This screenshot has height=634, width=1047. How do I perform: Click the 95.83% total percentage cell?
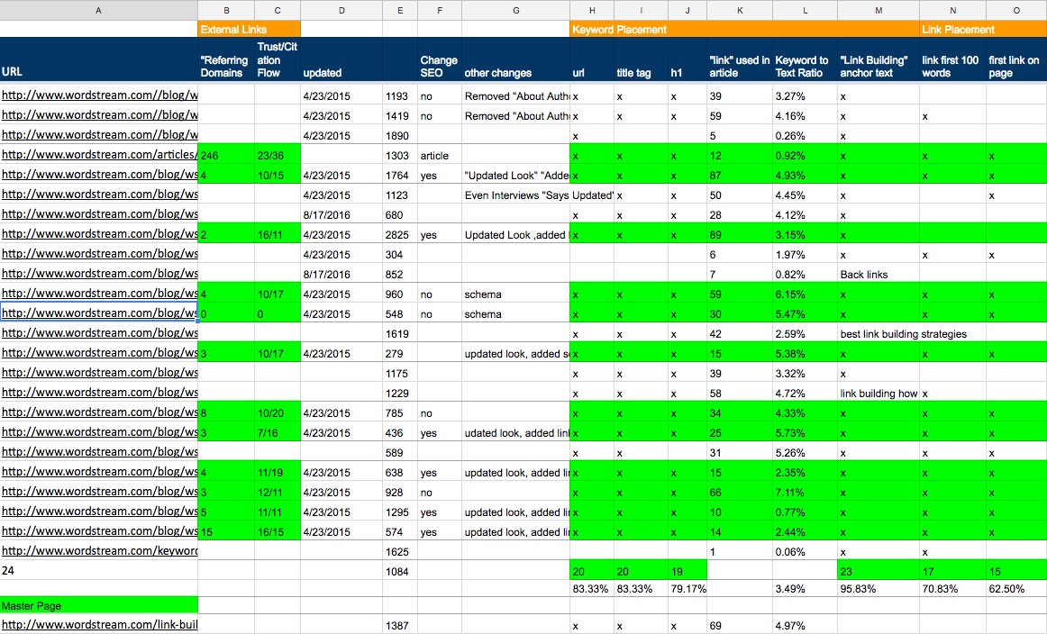(878, 588)
